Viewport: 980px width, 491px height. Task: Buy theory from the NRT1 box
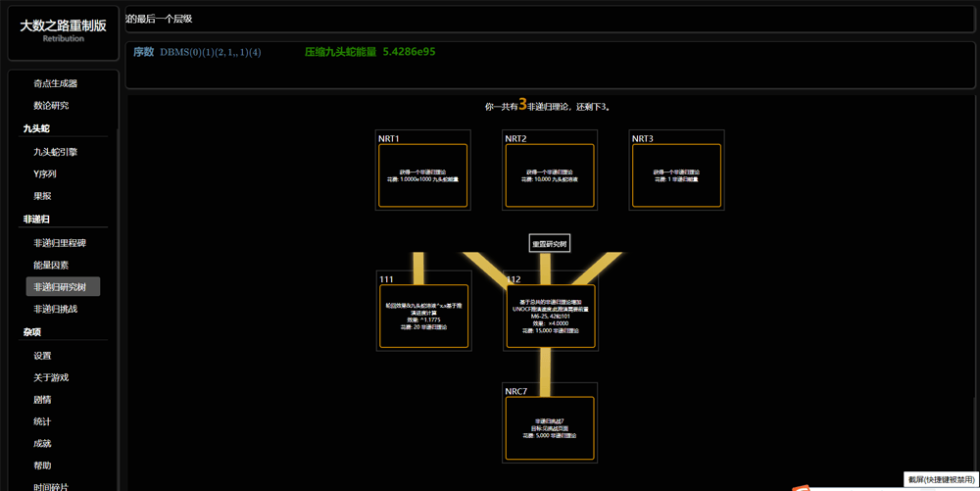422,175
